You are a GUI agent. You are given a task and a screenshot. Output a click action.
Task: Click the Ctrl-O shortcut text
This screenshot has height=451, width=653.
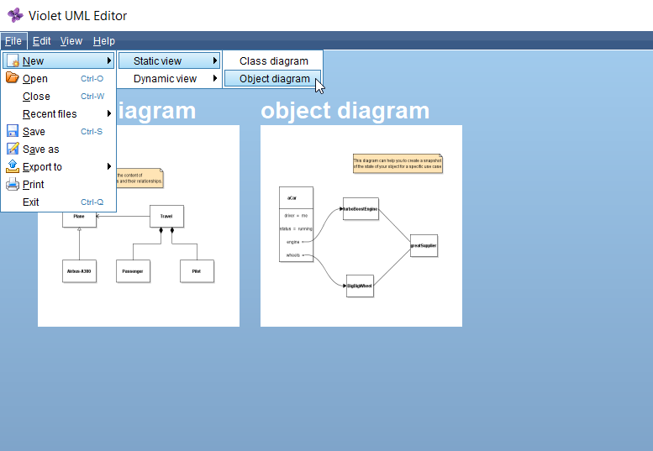92,79
